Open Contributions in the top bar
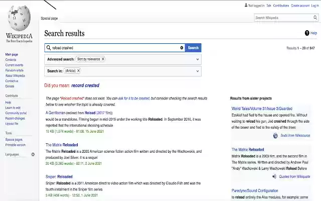 (281, 6)
